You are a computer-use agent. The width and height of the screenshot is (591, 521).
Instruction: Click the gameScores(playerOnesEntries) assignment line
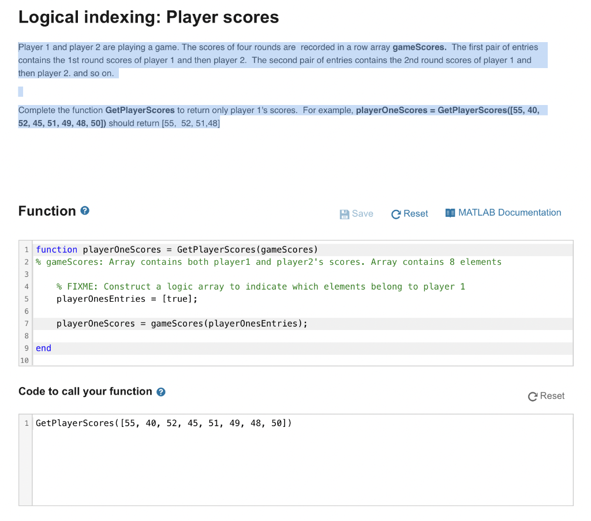point(182,324)
